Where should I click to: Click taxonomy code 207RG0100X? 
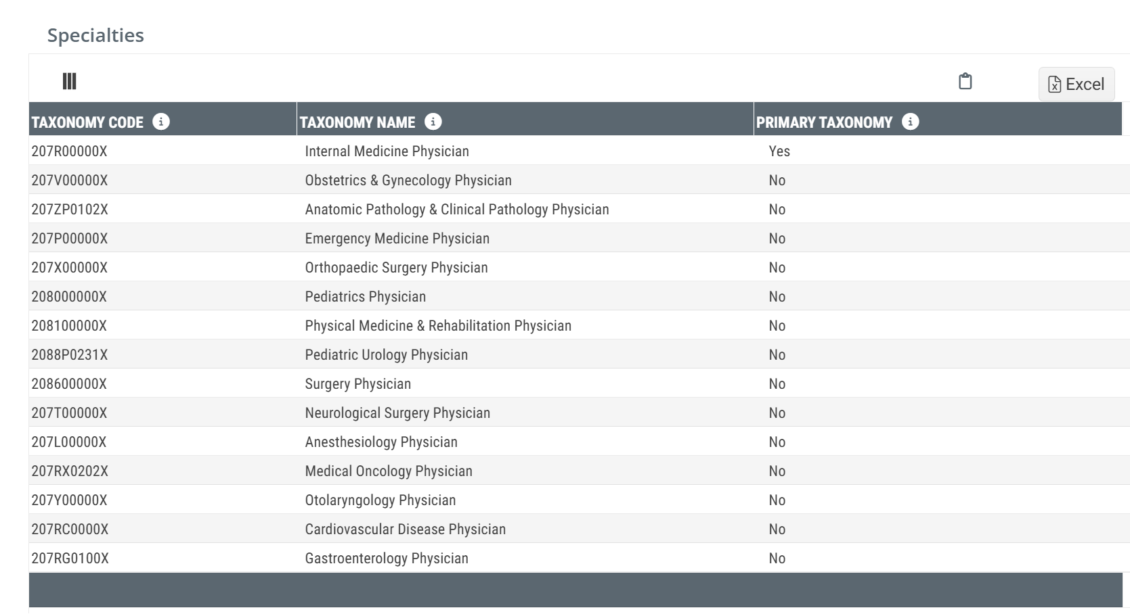pos(70,559)
